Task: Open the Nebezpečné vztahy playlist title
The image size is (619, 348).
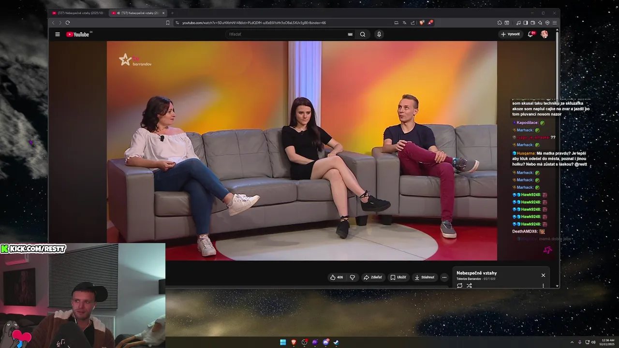Action: coord(476,273)
